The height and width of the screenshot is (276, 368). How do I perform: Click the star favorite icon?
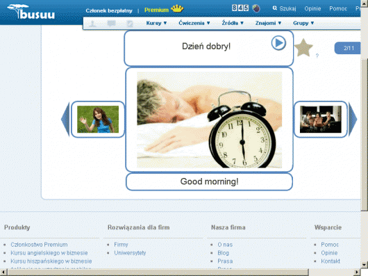click(x=303, y=48)
